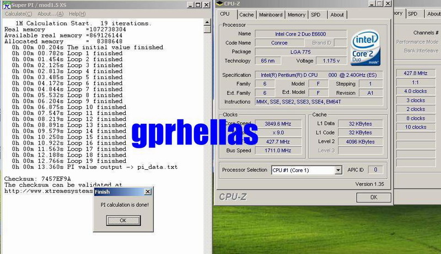
Task: Click the Specification field Intel(R) Pentium(R) D CPU
Action: coord(319,75)
